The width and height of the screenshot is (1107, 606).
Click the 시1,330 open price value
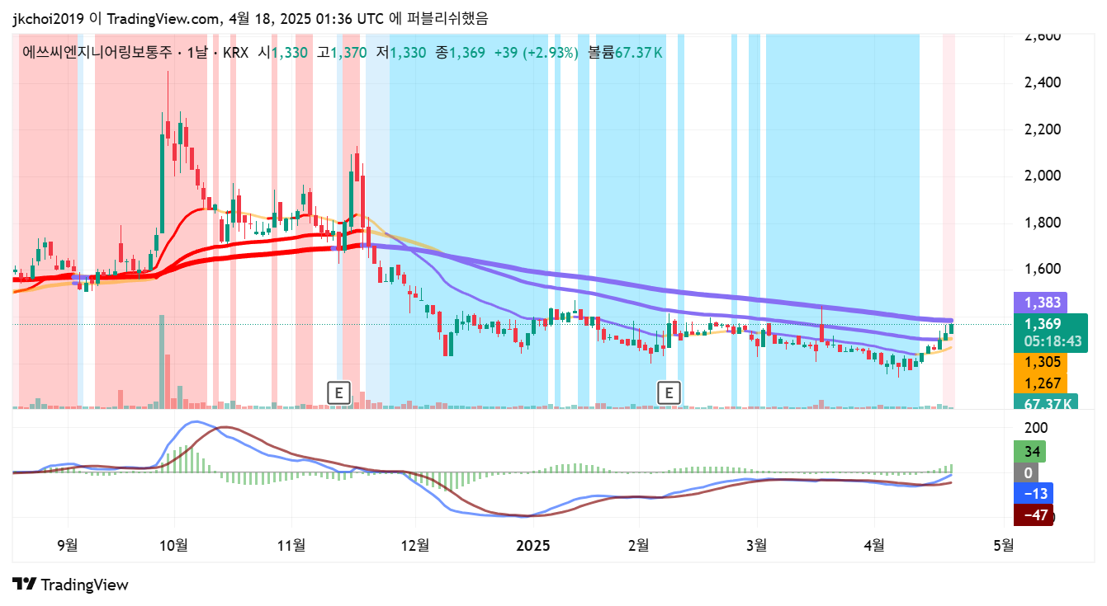[283, 53]
